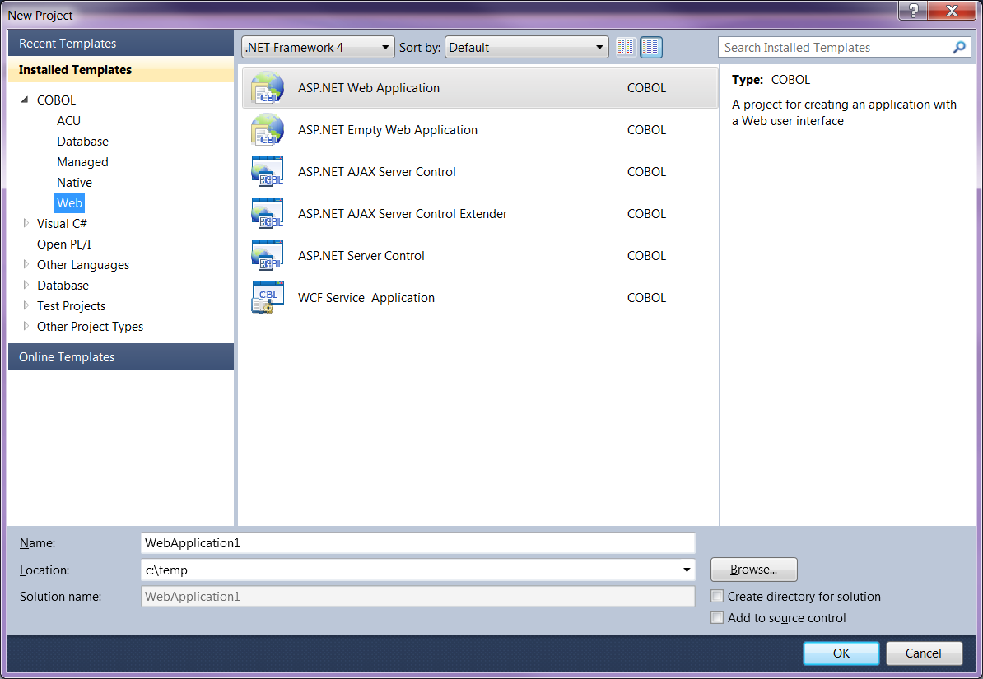Click the ASP.NET Empty Web Application icon
The height and width of the screenshot is (679, 983).
(x=268, y=130)
